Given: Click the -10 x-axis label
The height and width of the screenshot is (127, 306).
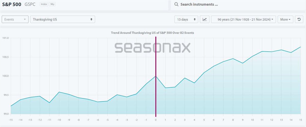Looking at the screenshot, I should coord(59,120).
